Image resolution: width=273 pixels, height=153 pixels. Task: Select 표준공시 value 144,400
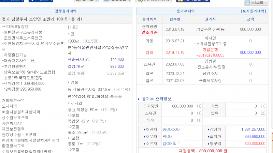pyautogui.click(x=117, y=59)
